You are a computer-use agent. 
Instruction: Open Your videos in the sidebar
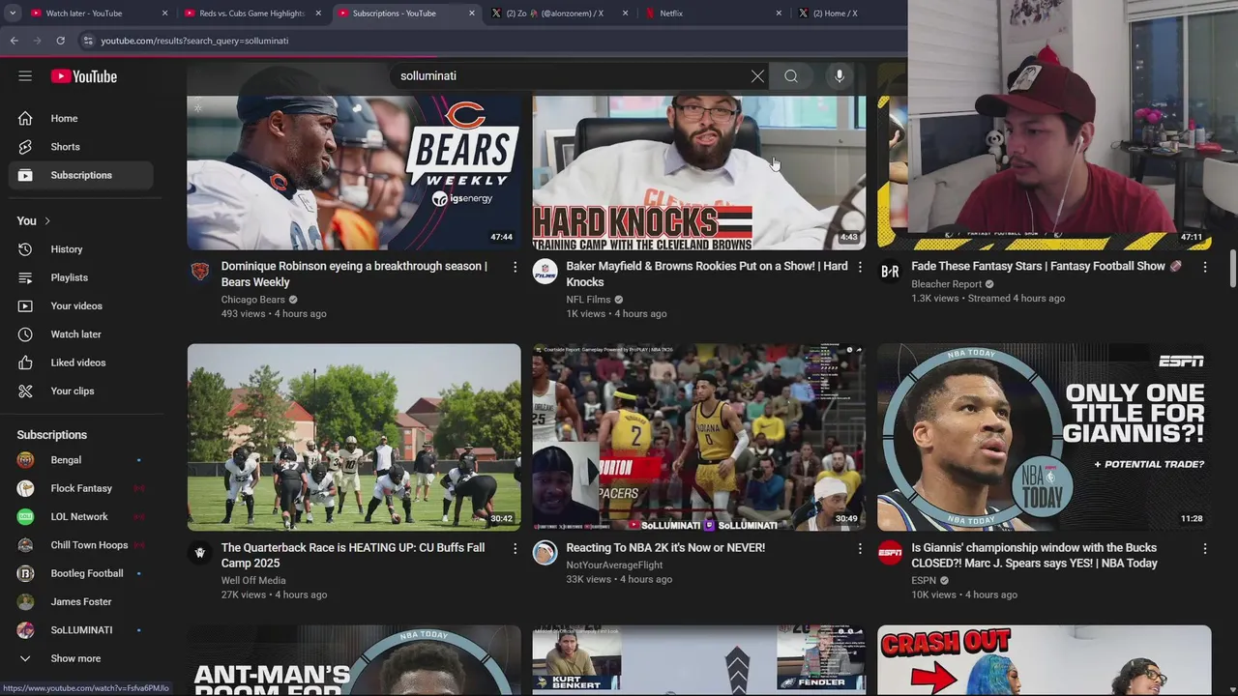[81, 305]
